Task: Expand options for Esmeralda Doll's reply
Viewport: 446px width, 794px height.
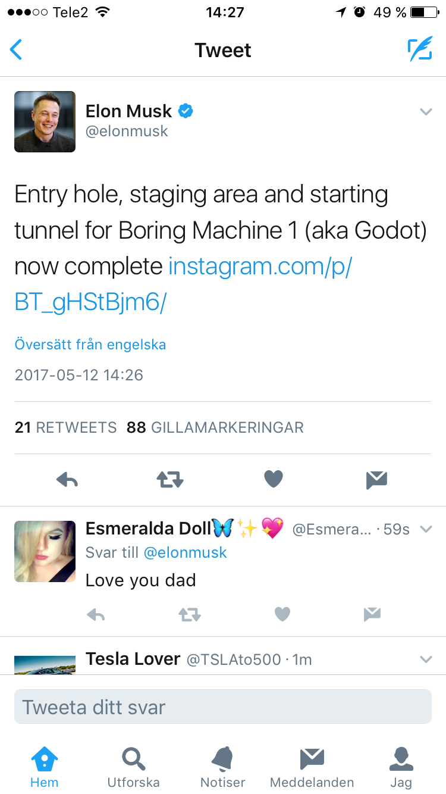Action: click(426, 529)
